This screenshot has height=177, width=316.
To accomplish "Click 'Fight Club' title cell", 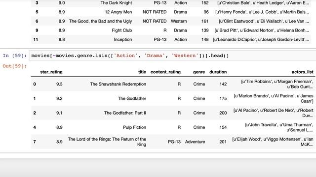I will pos(122,30).
